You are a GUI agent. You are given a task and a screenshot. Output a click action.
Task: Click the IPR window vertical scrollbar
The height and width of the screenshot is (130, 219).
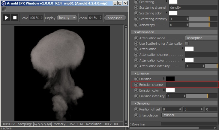tap(126, 75)
